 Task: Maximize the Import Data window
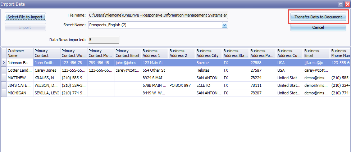341,4
